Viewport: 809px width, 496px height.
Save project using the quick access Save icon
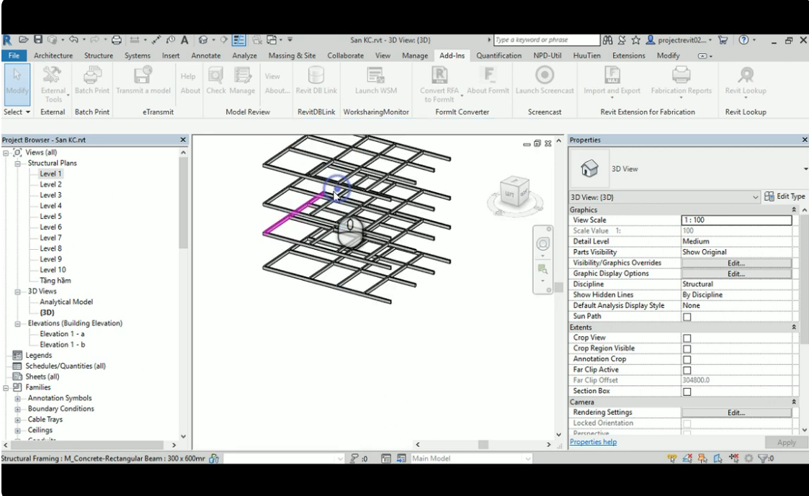37,40
